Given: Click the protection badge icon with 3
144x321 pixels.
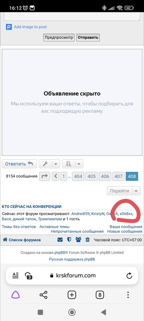Looking at the screenshot, I should click(x=28, y=276).
